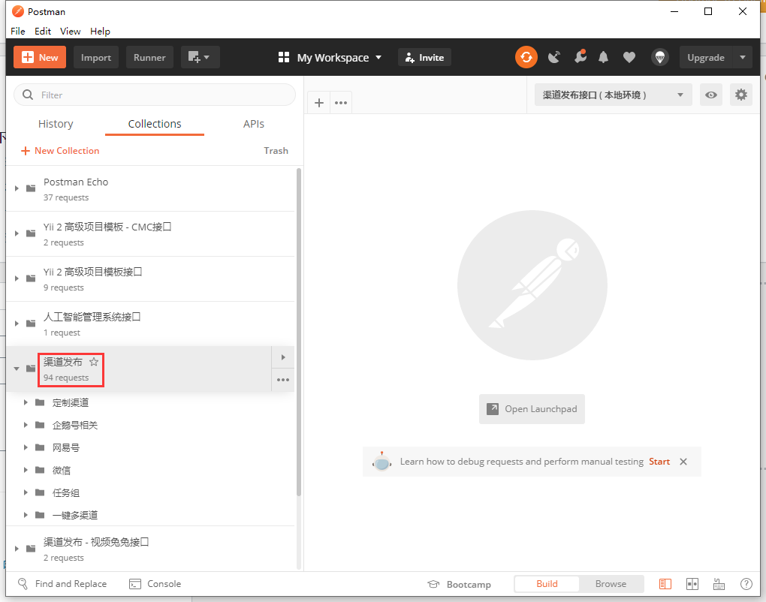This screenshot has width=766, height=602.
Task: Open help question mark icon
Action: click(x=746, y=584)
